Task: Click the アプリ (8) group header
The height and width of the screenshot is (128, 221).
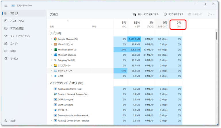Action: pyautogui.click(x=55, y=33)
